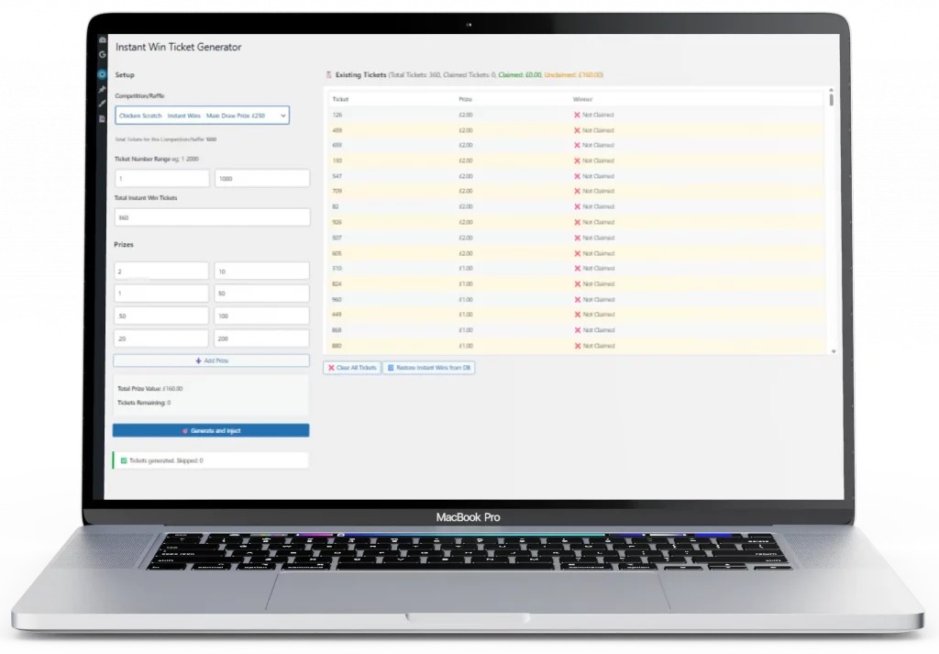Click Restore Instant Wins from DB
Image resolution: width=939 pixels, height=654 pixels.
coord(427,367)
